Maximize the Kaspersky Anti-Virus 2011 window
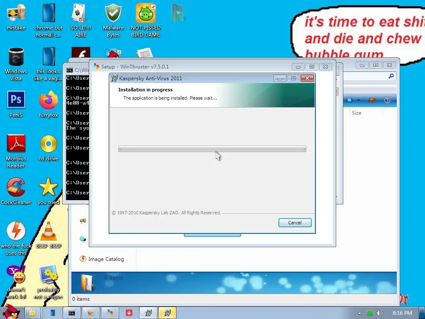 click(293, 79)
